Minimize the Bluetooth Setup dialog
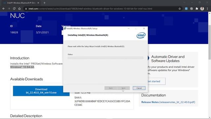 coord(129,28)
